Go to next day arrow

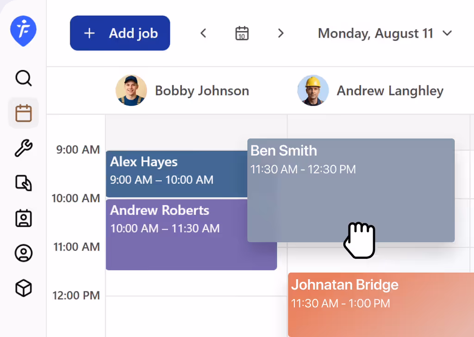pos(281,33)
